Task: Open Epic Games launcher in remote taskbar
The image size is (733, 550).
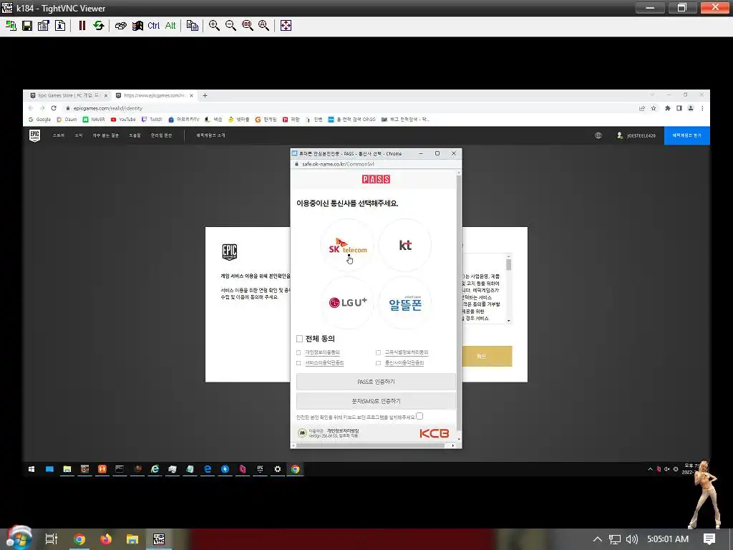Action: (260, 469)
